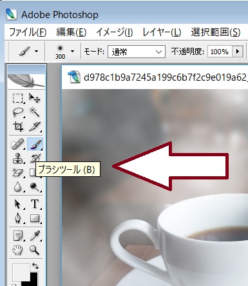Screen dimensions: 248x286
Task: Select the Healing Brush bandage tool
Action: tap(17, 144)
